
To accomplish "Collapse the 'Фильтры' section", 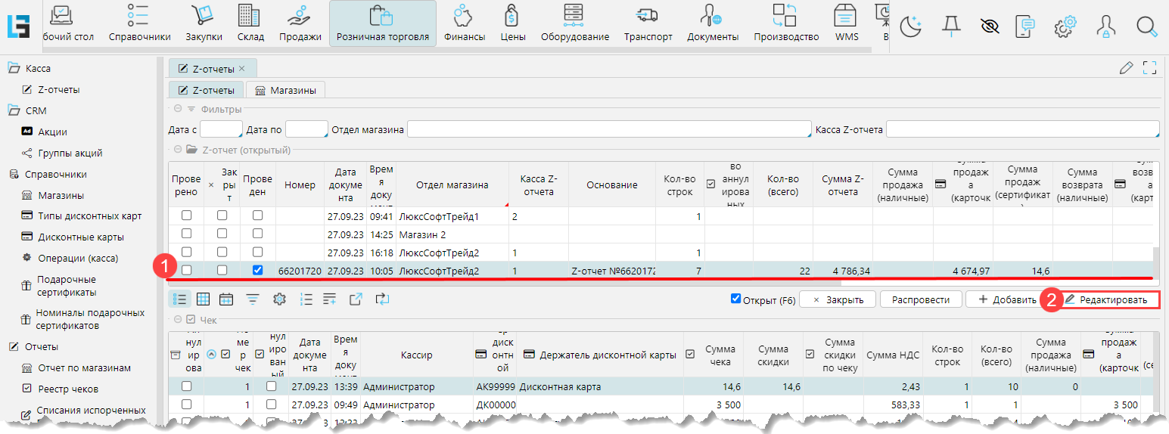I will click(x=178, y=109).
